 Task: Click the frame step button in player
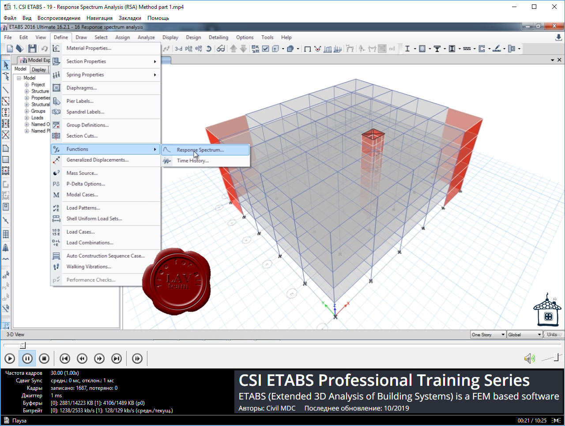pyautogui.click(x=137, y=358)
